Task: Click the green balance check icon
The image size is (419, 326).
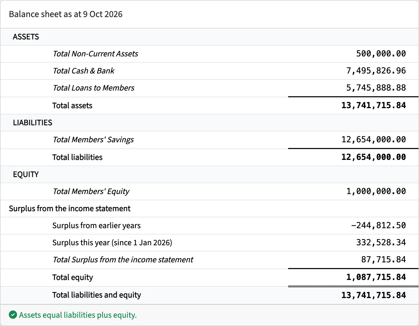Action: point(13,315)
